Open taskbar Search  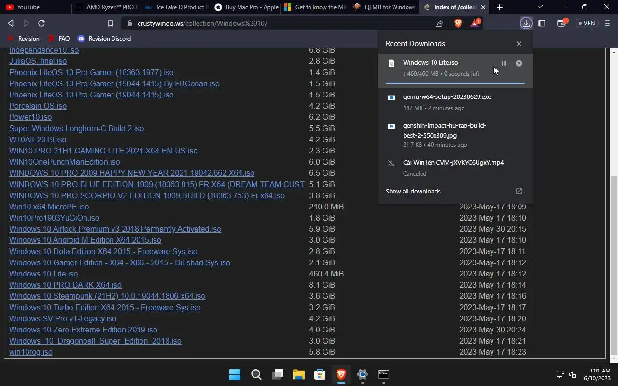256,374
